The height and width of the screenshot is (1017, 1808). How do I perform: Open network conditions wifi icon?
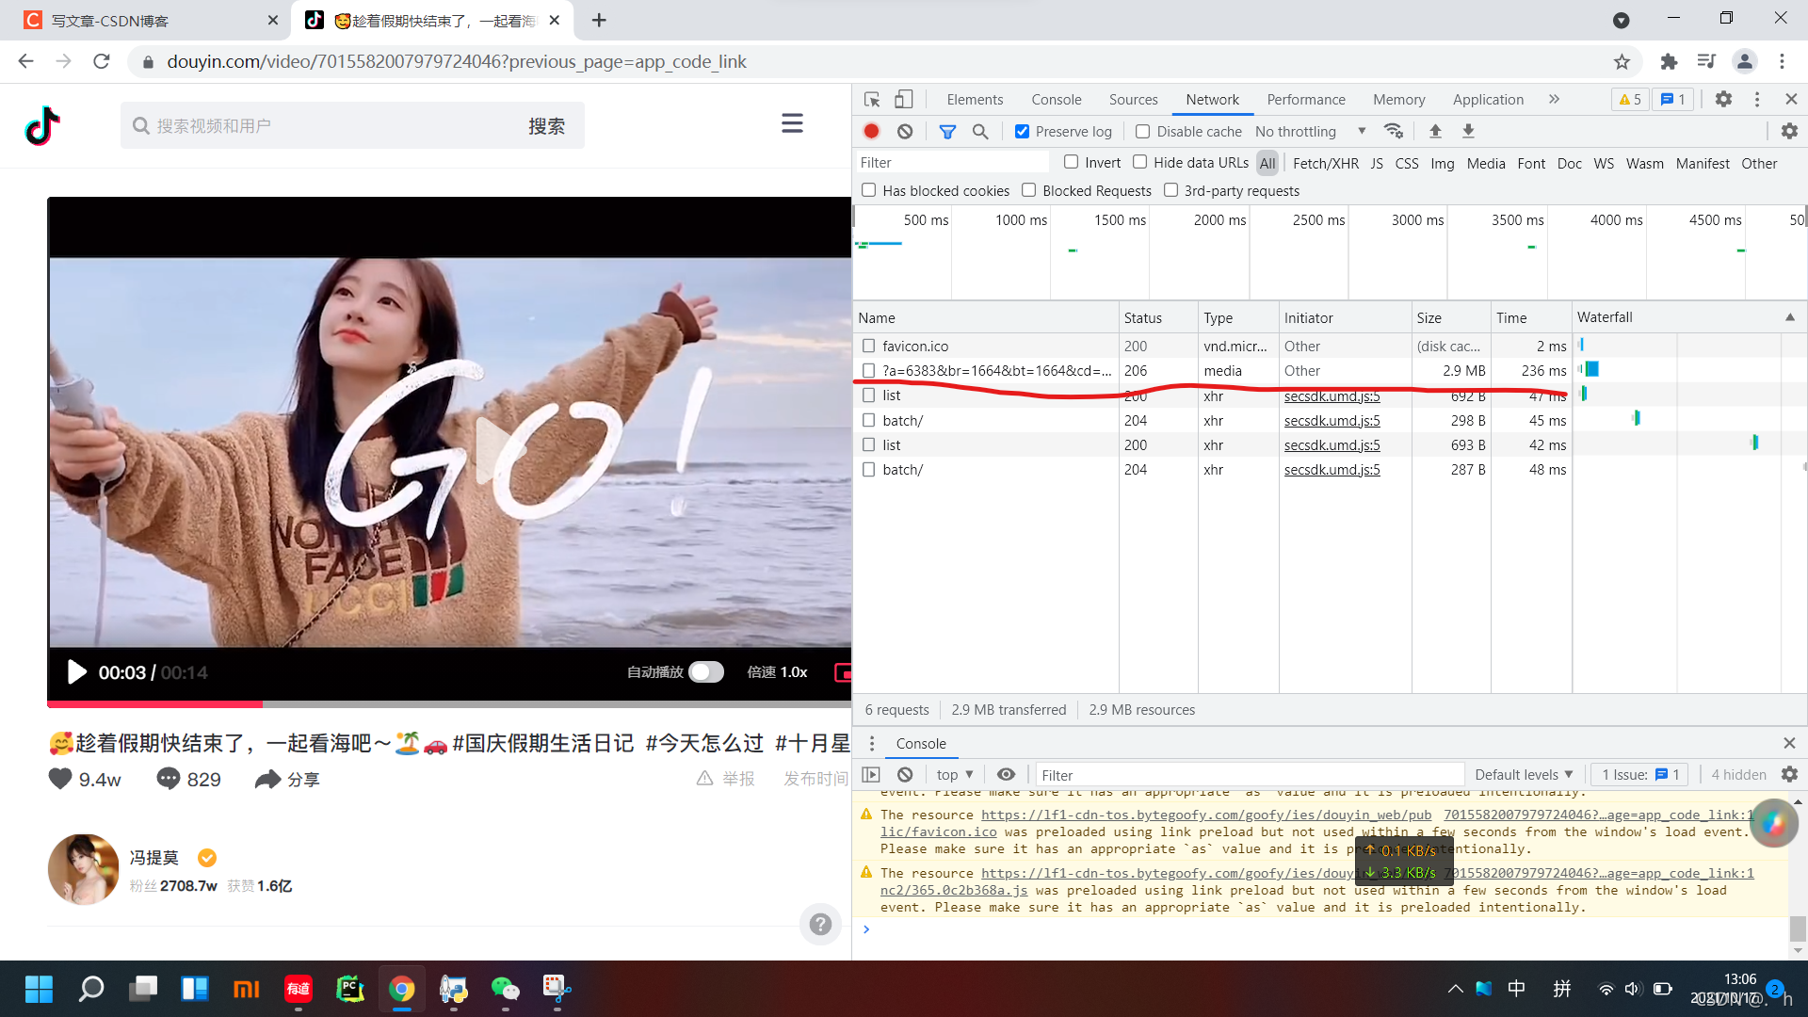point(1394,131)
